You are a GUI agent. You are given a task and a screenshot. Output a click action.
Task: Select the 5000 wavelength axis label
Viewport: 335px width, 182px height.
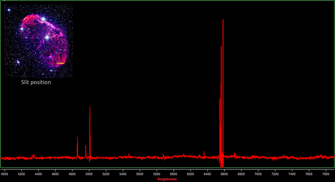[89, 173]
